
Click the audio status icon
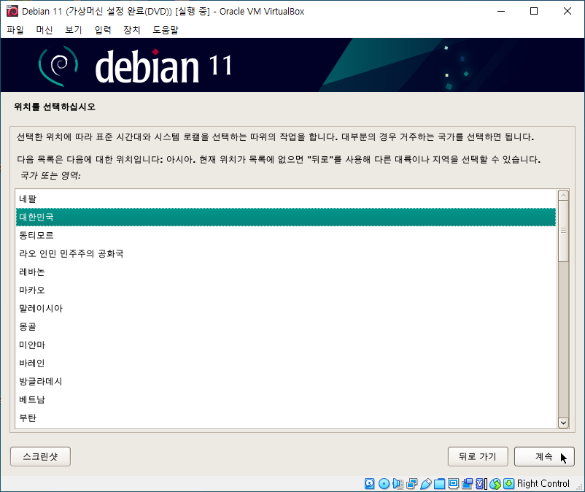coord(398,483)
